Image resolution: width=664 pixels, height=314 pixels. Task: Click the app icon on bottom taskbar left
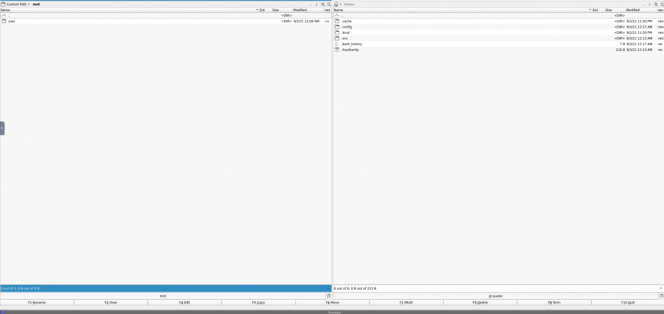click(3, 312)
